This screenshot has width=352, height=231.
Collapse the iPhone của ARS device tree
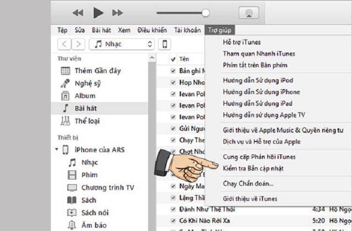pos(57,149)
